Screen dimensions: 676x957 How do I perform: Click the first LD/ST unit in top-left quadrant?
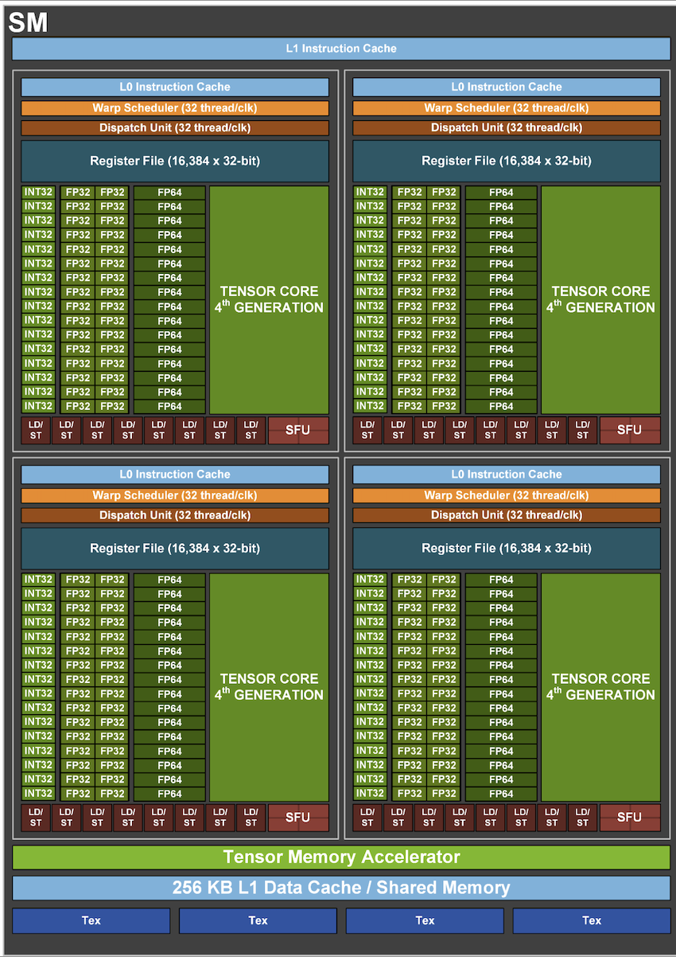37,430
